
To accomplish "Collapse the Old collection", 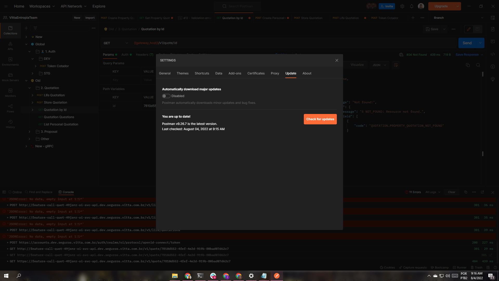I will tap(26, 80).
